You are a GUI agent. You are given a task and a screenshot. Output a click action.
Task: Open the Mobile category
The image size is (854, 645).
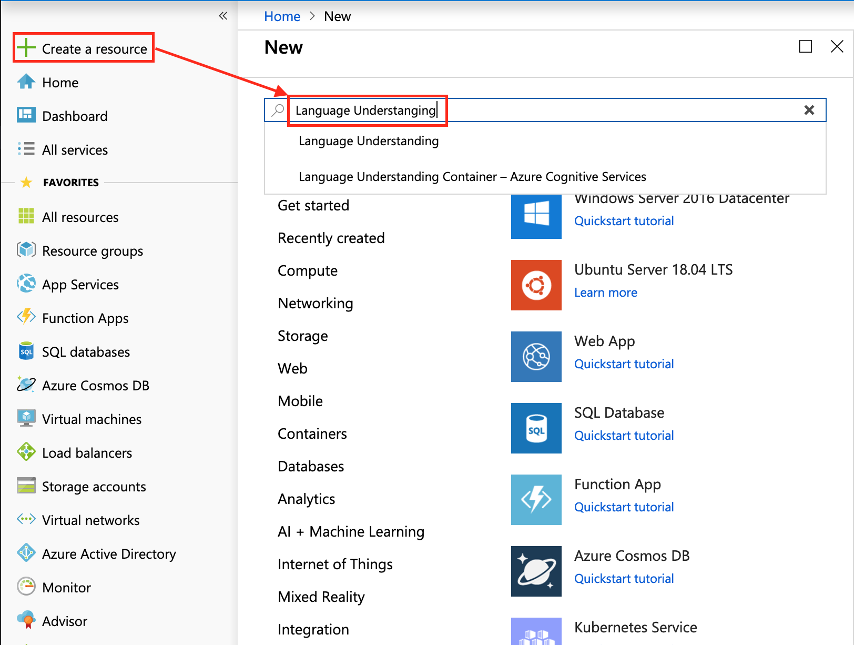(x=300, y=401)
